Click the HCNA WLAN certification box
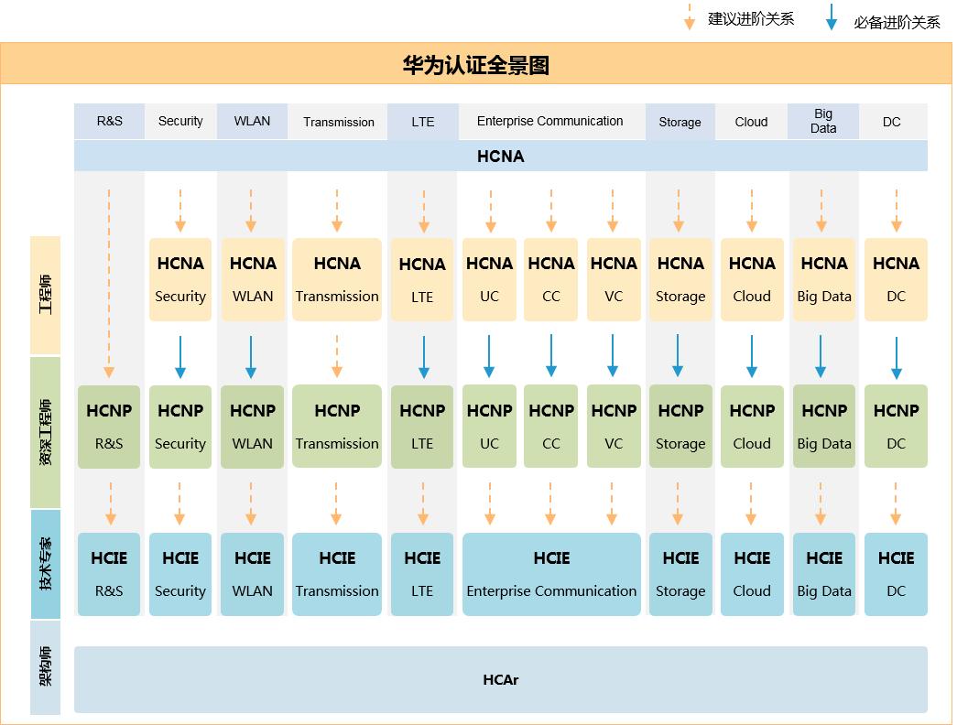 point(252,279)
